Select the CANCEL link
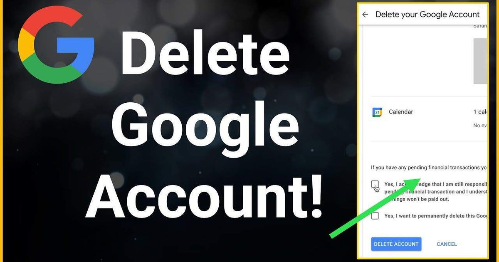Screen dimensions: 499x262 [x=447, y=244]
